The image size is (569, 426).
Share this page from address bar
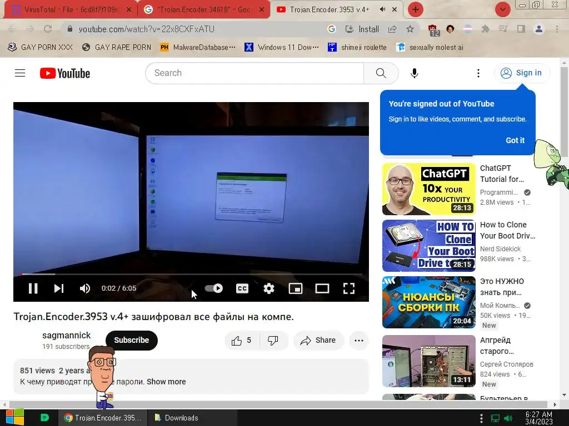(x=392, y=29)
